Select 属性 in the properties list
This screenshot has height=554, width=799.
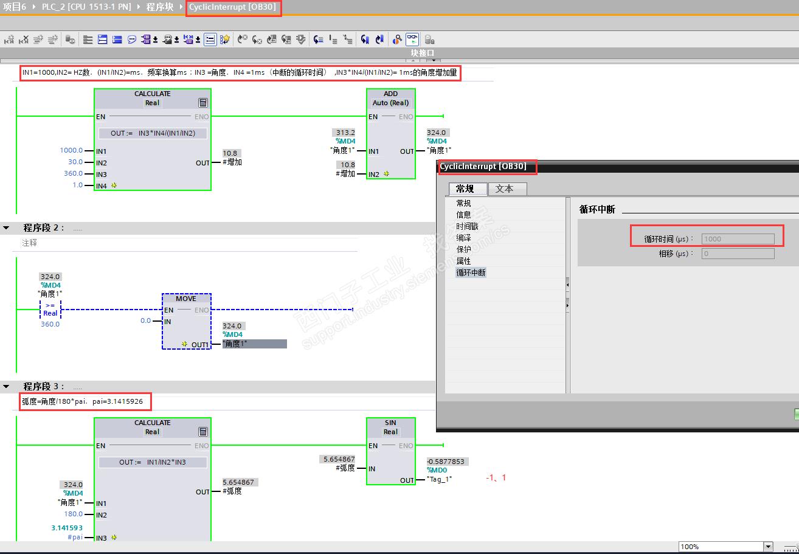464,261
